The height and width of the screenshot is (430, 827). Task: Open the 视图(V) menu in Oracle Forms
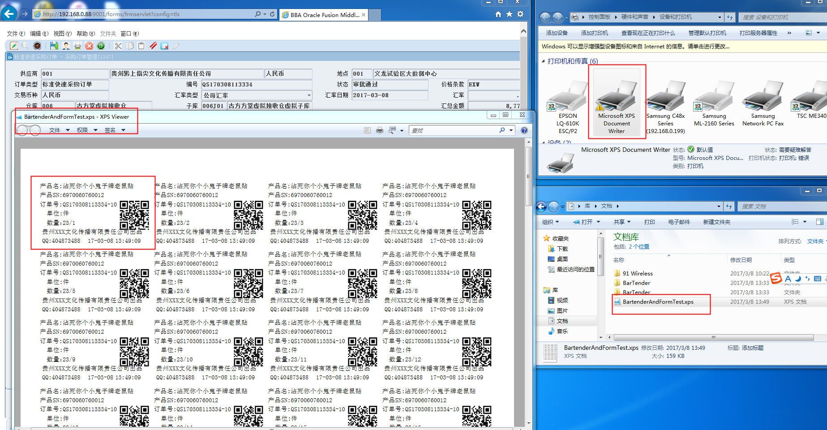pos(62,34)
